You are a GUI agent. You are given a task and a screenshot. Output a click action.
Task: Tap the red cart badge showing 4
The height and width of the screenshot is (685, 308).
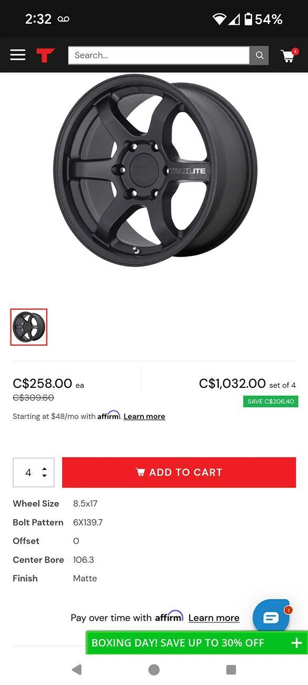click(295, 51)
